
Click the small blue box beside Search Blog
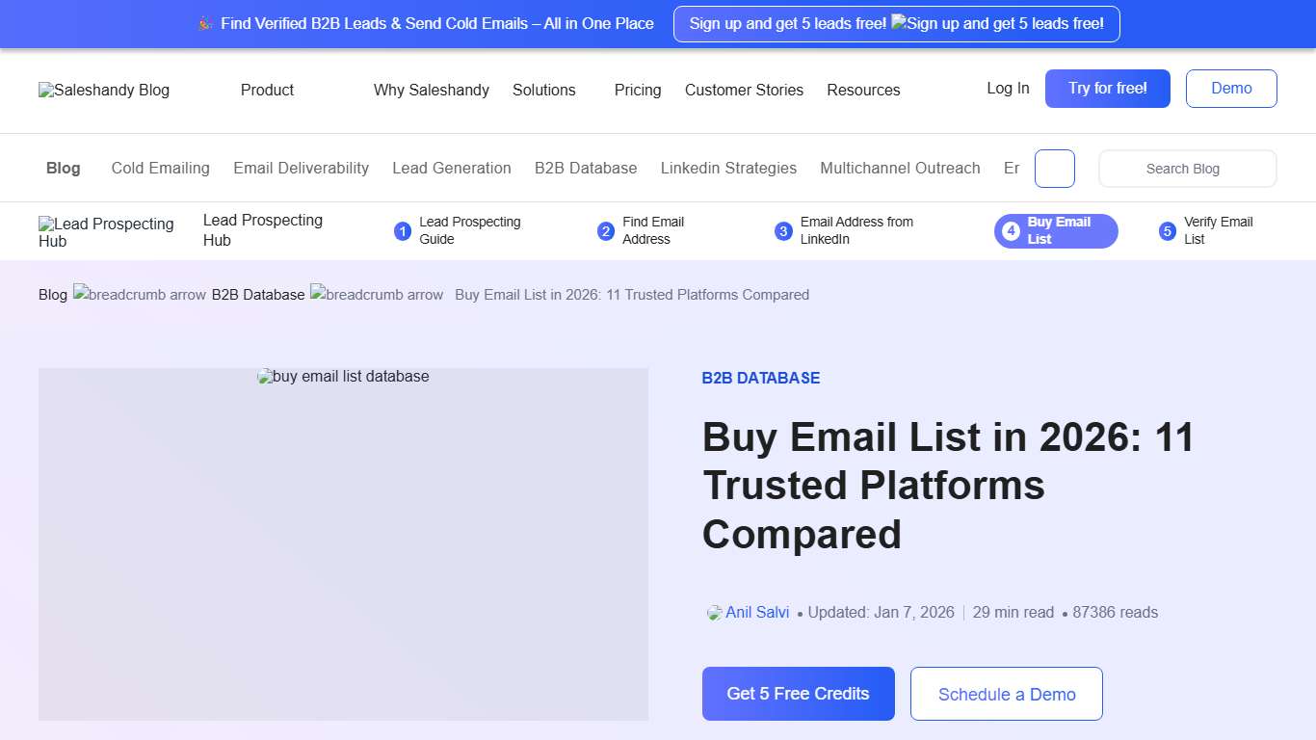(x=1054, y=169)
